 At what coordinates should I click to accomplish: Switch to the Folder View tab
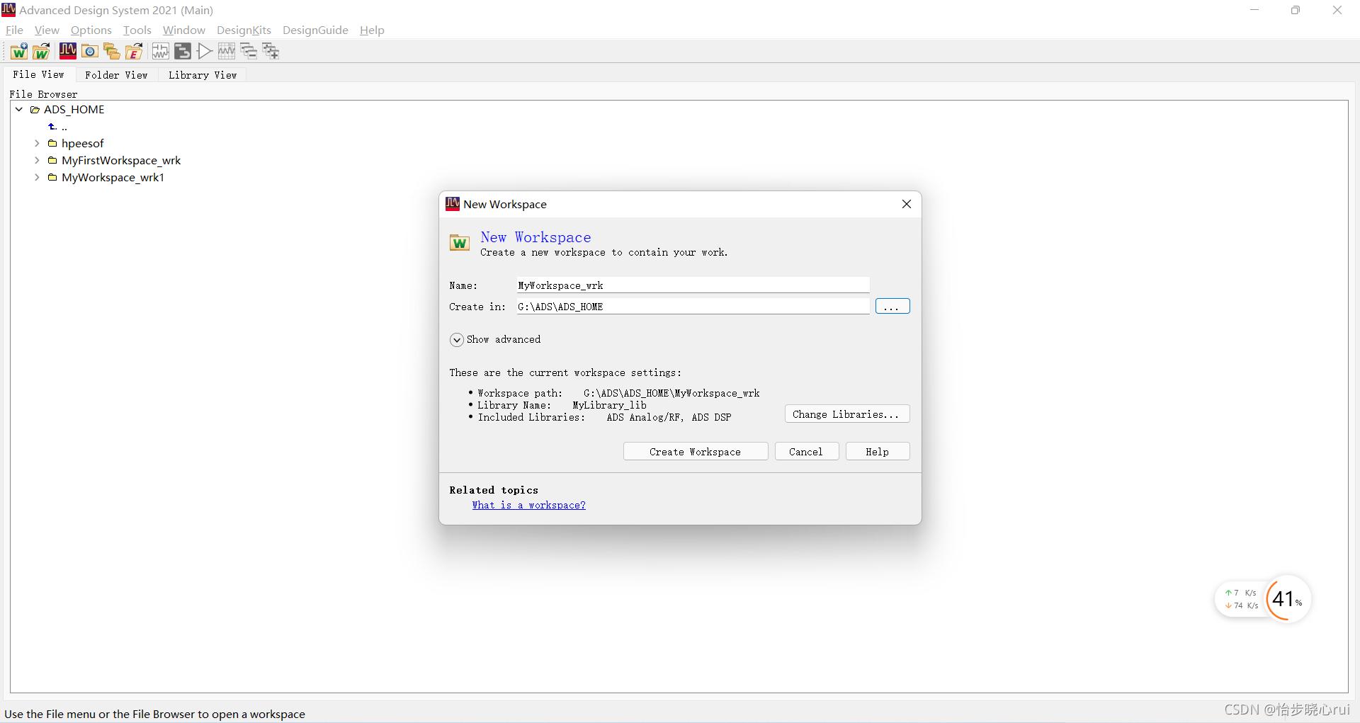click(x=116, y=75)
